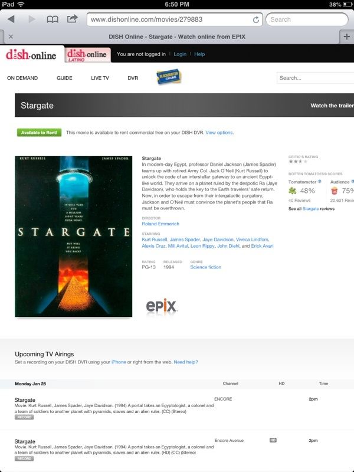Screen dimensions: 354x472
Task: Open the dish online Latino tab
Action: pyautogui.click(x=87, y=55)
